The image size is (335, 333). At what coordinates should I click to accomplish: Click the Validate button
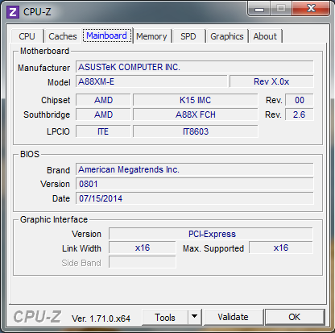click(x=233, y=317)
